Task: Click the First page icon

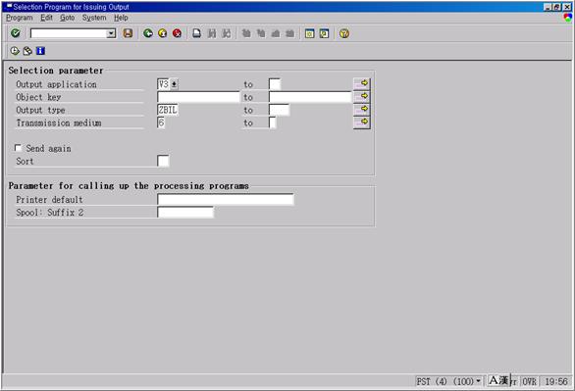Action: (x=246, y=33)
